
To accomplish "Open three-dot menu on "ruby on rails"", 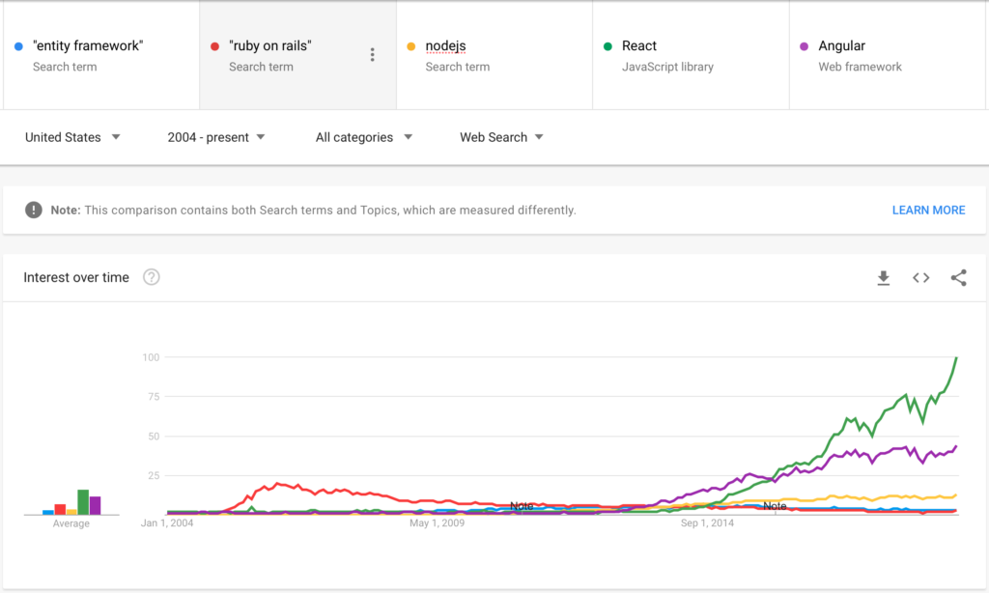I will coord(372,55).
